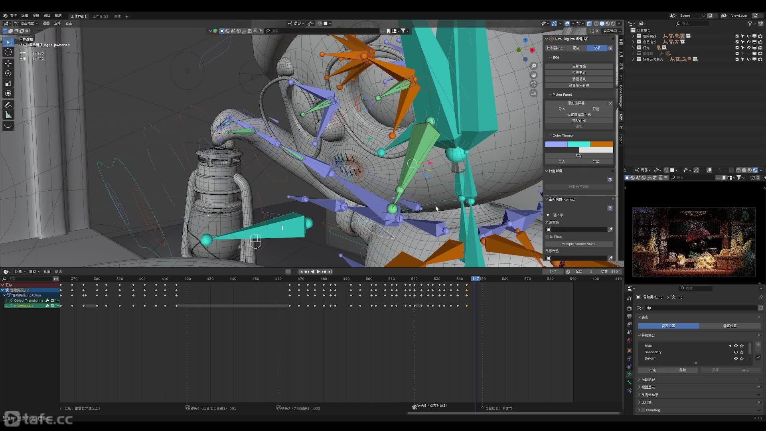Pick the Measure tool

pyautogui.click(x=8, y=115)
